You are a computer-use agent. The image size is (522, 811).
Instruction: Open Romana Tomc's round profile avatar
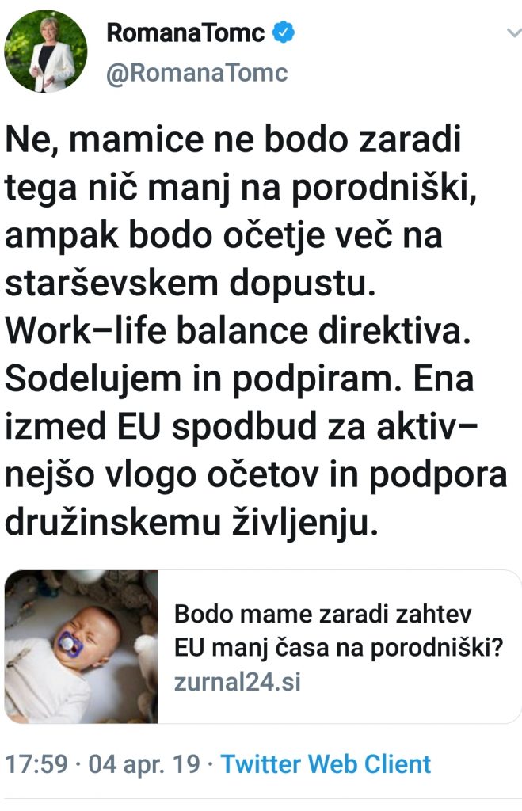point(45,51)
